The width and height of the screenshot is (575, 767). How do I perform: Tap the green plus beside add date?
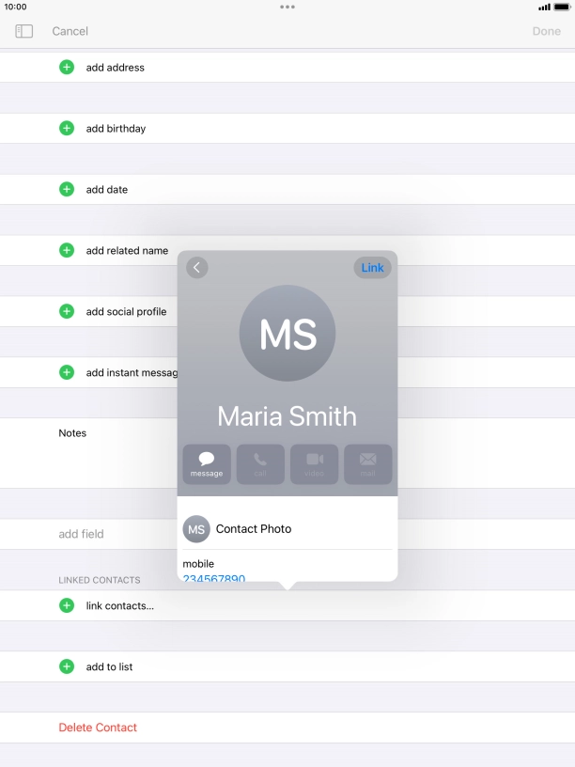(x=67, y=190)
